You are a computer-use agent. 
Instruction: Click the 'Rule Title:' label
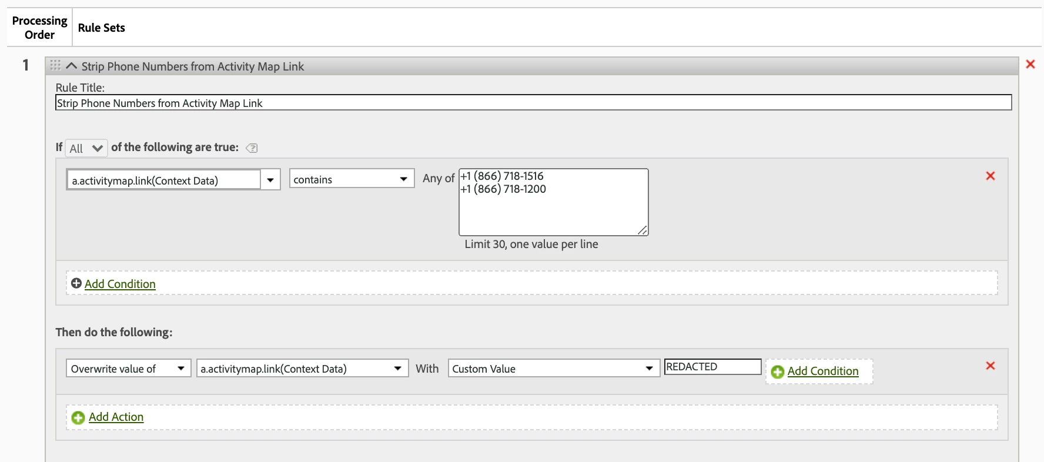(x=80, y=88)
